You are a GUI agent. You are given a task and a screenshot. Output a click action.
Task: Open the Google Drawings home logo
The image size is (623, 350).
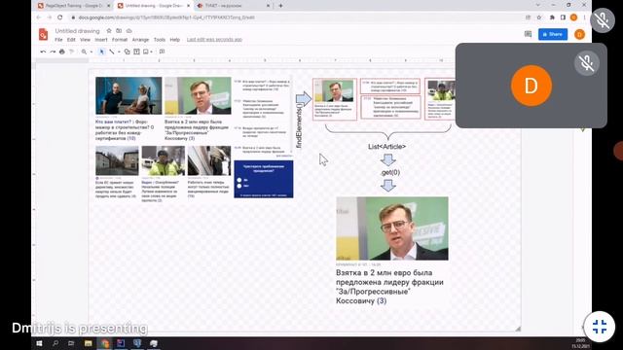point(43,34)
